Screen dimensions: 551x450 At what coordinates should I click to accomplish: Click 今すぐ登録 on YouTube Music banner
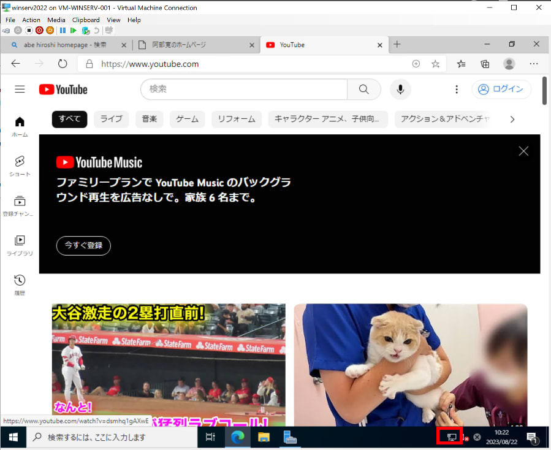click(83, 245)
